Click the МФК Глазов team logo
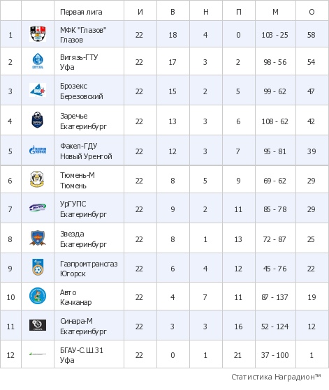Image resolution: width=329 pixels, height=390 pixels. (38, 33)
